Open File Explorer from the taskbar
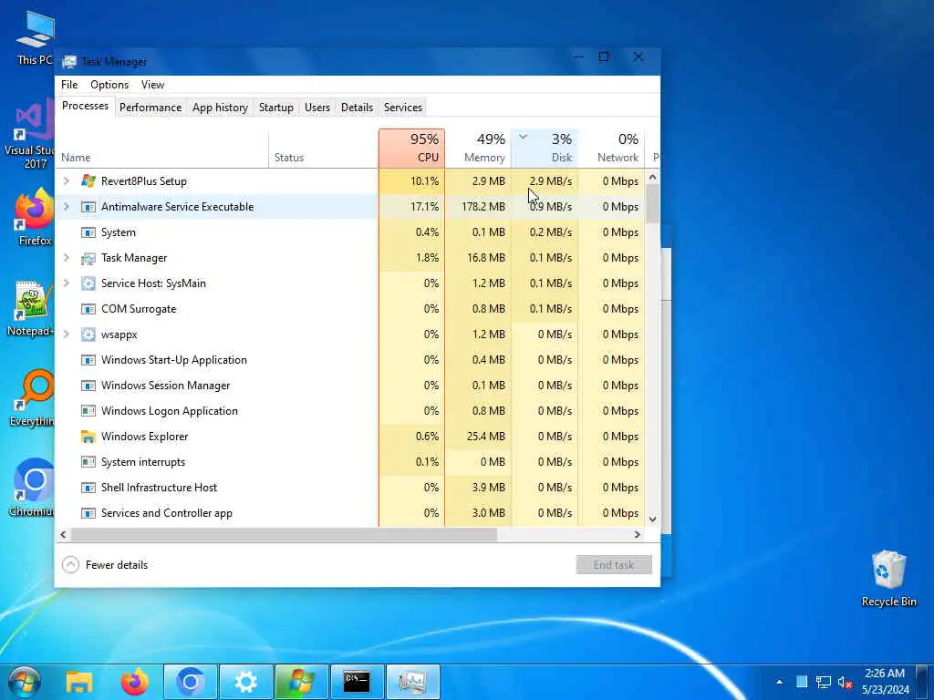This screenshot has width=934, height=700. click(79, 682)
